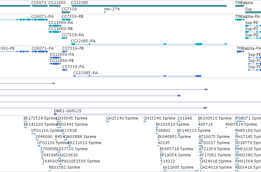Screen dimensions: 261x172
Task: Select the mir-274 gene arrow glyph
Action: click(x=105, y=12)
